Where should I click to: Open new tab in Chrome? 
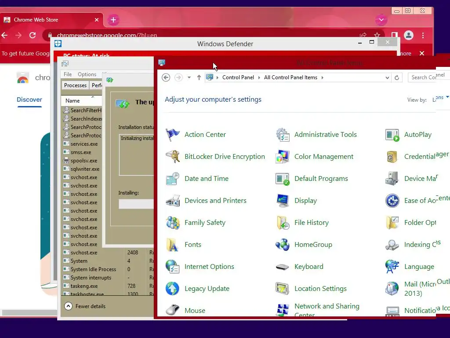pyautogui.click(x=113, y=20)
